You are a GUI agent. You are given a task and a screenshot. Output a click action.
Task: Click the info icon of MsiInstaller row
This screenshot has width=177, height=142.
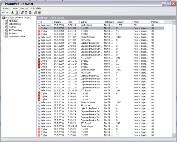[x=39, y=25]
